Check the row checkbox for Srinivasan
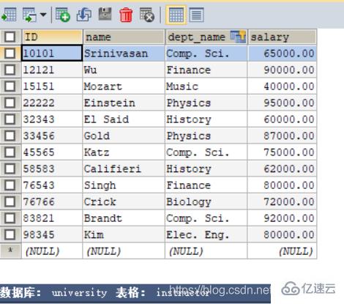 coord(10,53)
